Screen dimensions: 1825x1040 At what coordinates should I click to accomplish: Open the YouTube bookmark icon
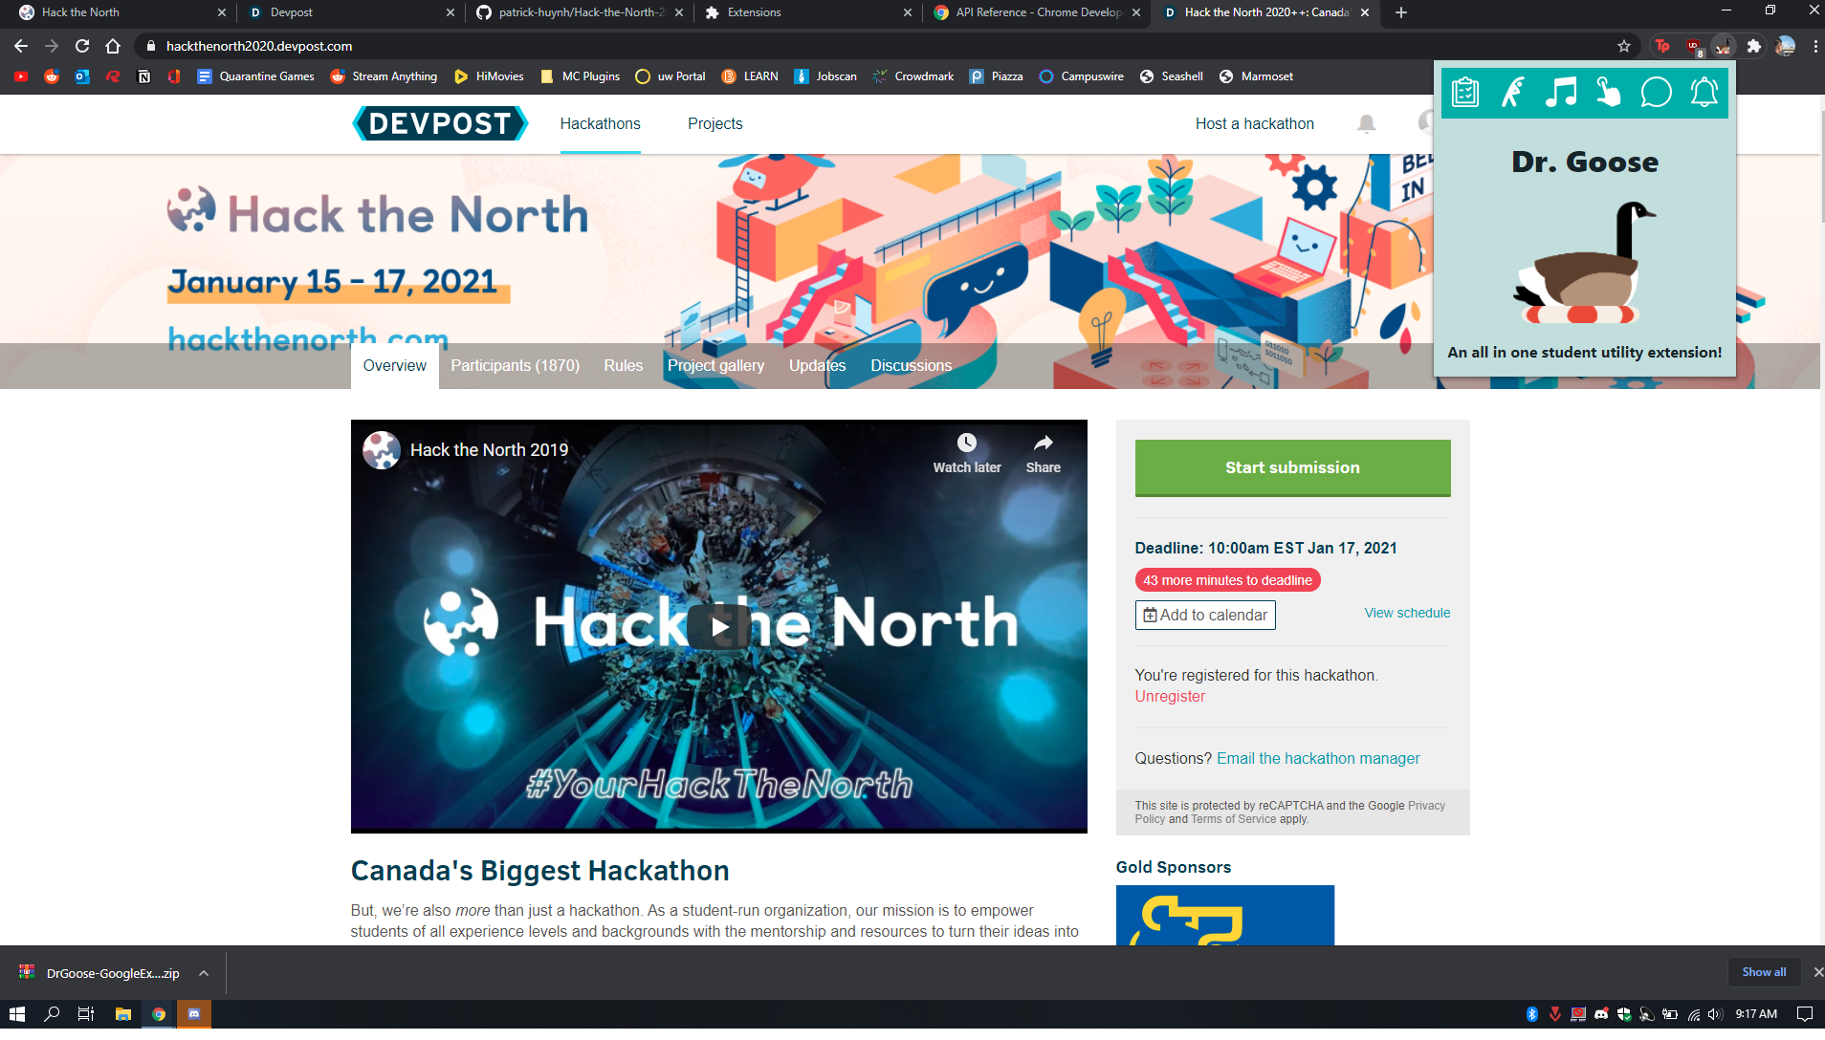(21, 76)
